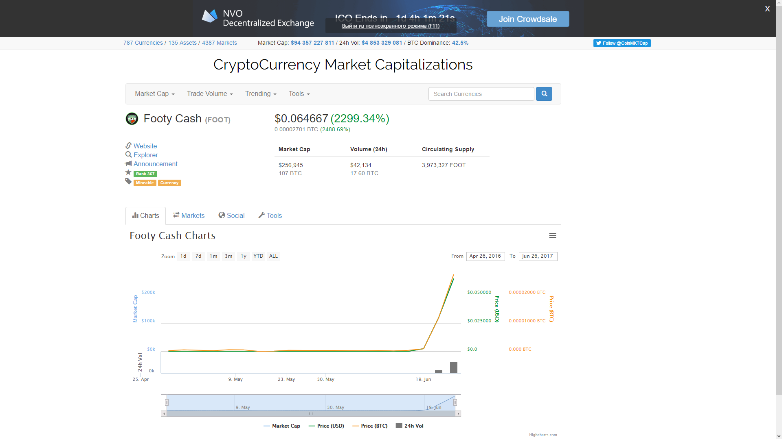Click the navigator left scroll arrow
The width and height of the screenshot is (782, 439).
[164, 414]
